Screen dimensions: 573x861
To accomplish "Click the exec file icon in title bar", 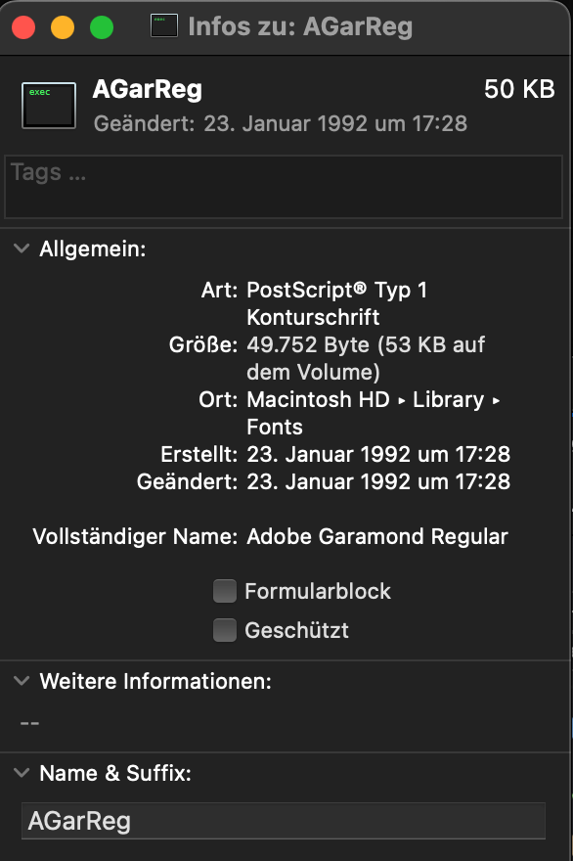I will pos(164,25).
